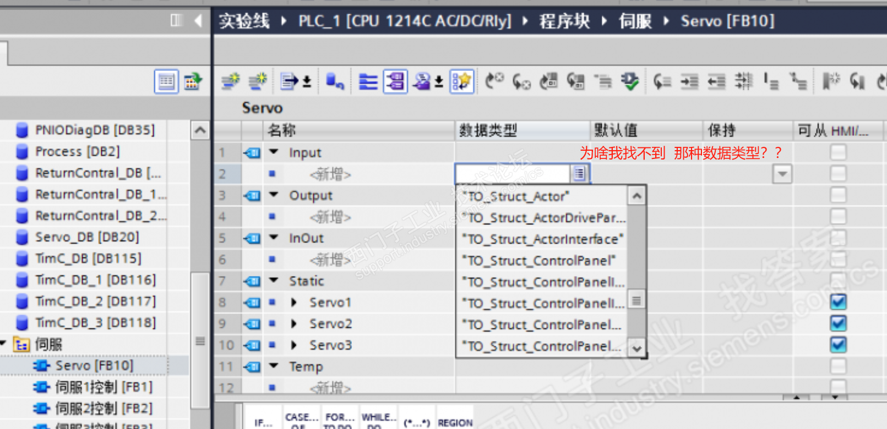Click the insert comment section icon

[548, 82]
